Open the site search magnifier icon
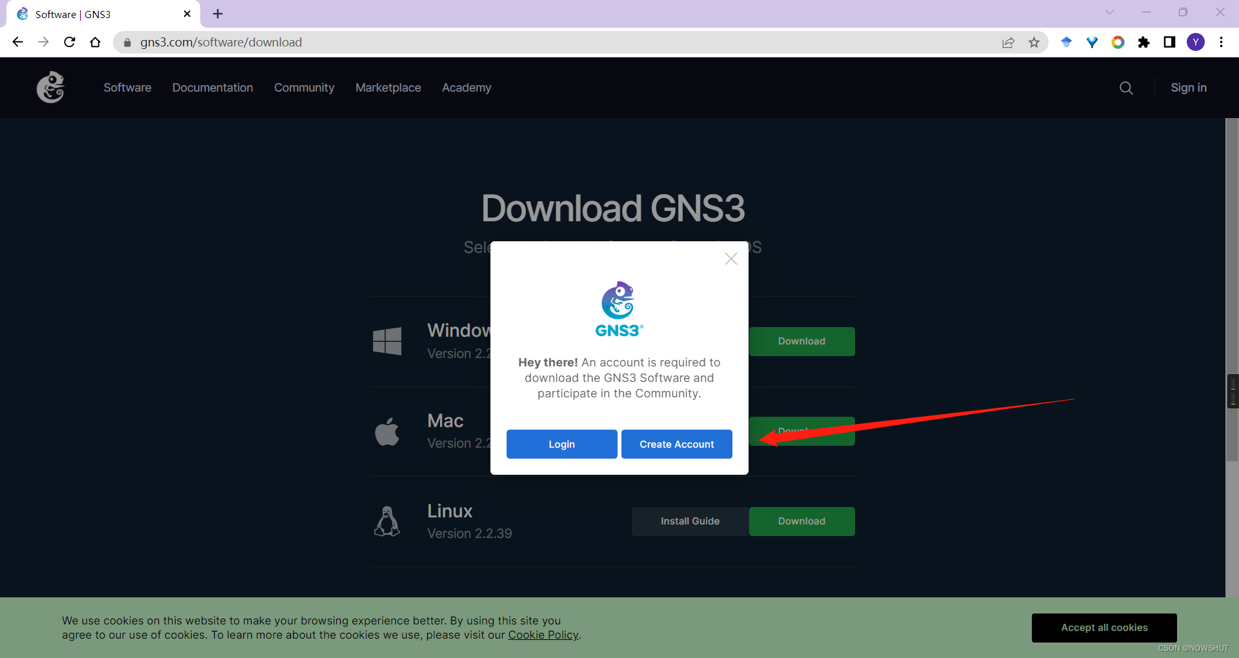The width and height of the screenshot is (1239, 658). pyautogui.click(x=1126, y=88)
